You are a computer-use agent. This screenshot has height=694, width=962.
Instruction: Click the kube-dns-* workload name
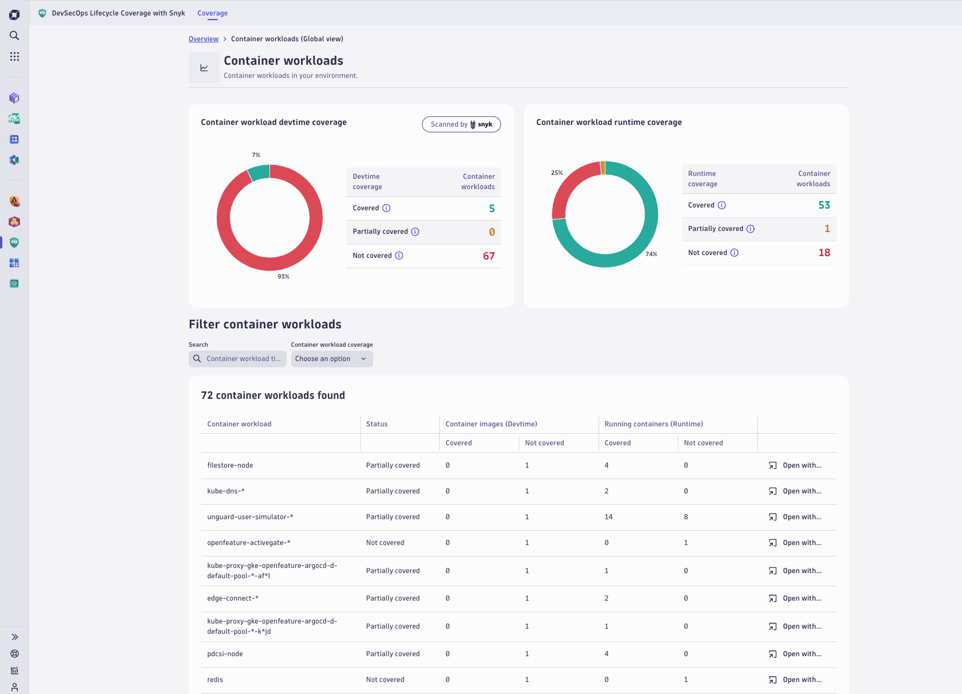pos(226,491)
